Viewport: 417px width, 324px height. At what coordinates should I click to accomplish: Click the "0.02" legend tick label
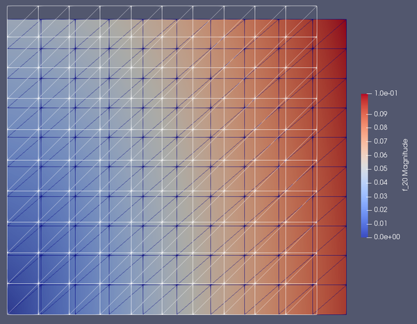pyautogui.click(x=381, y=210)
